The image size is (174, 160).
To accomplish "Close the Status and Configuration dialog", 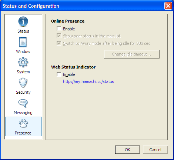I will [x=168, y=6].
